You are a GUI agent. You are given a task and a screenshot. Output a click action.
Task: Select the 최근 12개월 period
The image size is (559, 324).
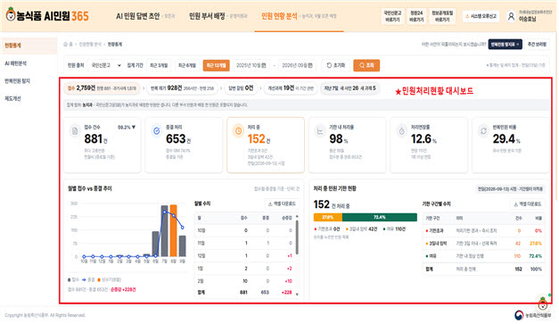[216, 65]
